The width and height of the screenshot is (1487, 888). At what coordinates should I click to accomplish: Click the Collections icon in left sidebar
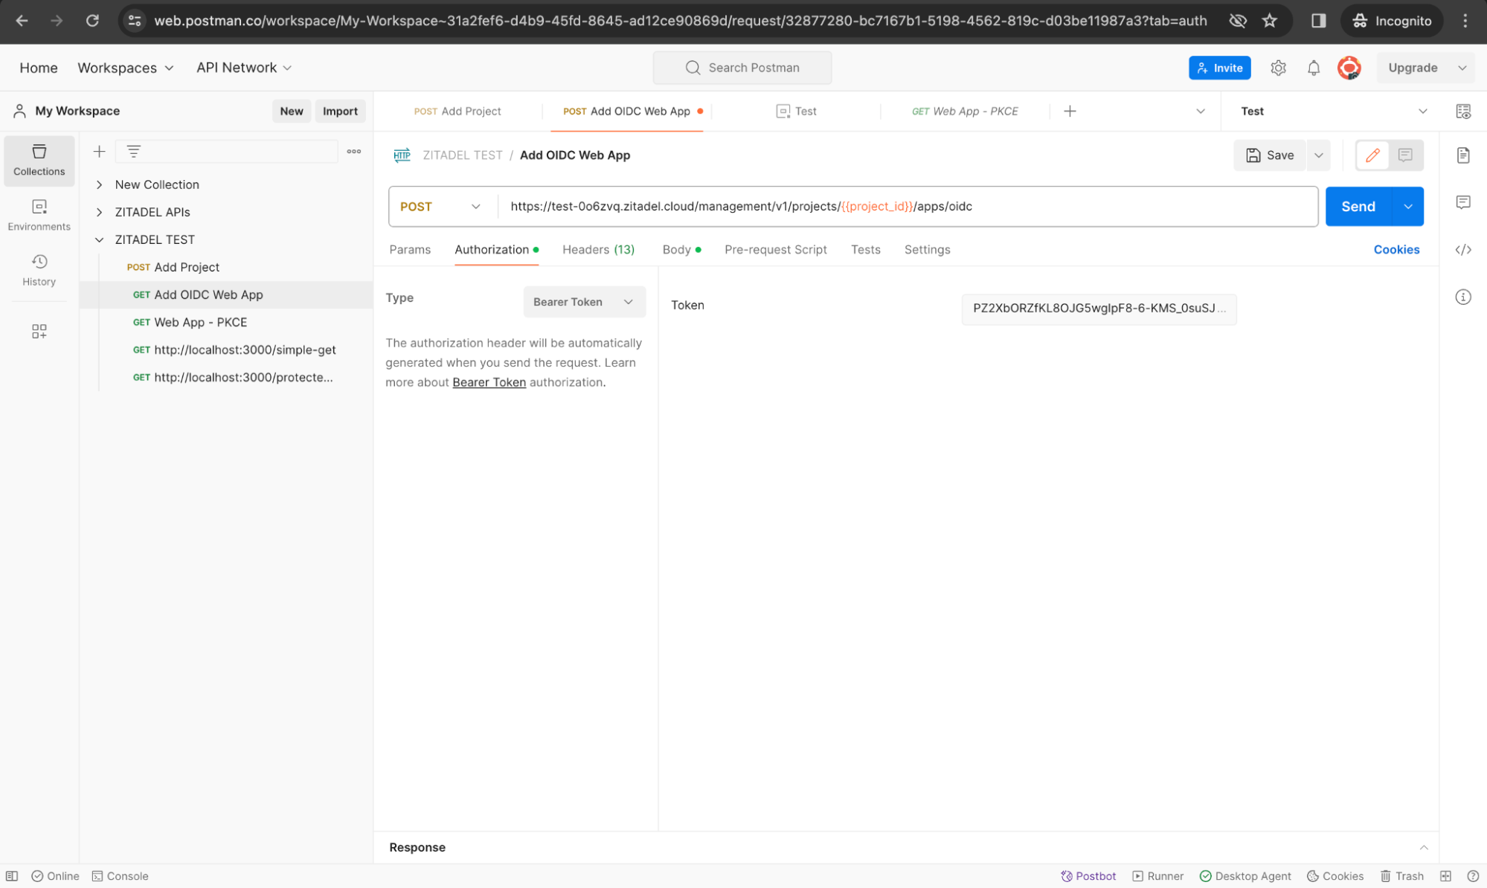point(39,158)
